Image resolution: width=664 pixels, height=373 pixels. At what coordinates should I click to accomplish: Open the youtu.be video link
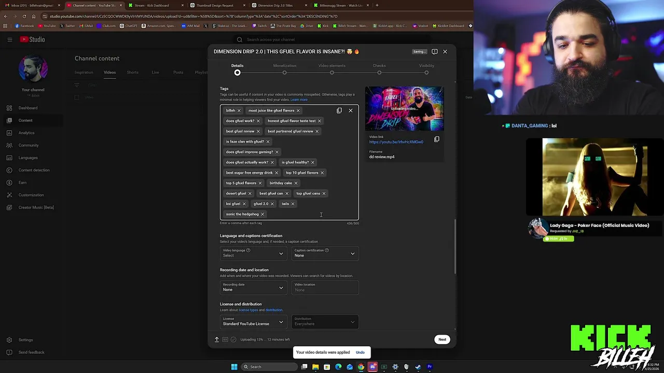396,142
